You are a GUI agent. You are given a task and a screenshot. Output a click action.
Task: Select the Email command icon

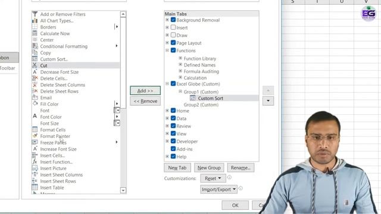pyautogui.click(x=35, y=97)
